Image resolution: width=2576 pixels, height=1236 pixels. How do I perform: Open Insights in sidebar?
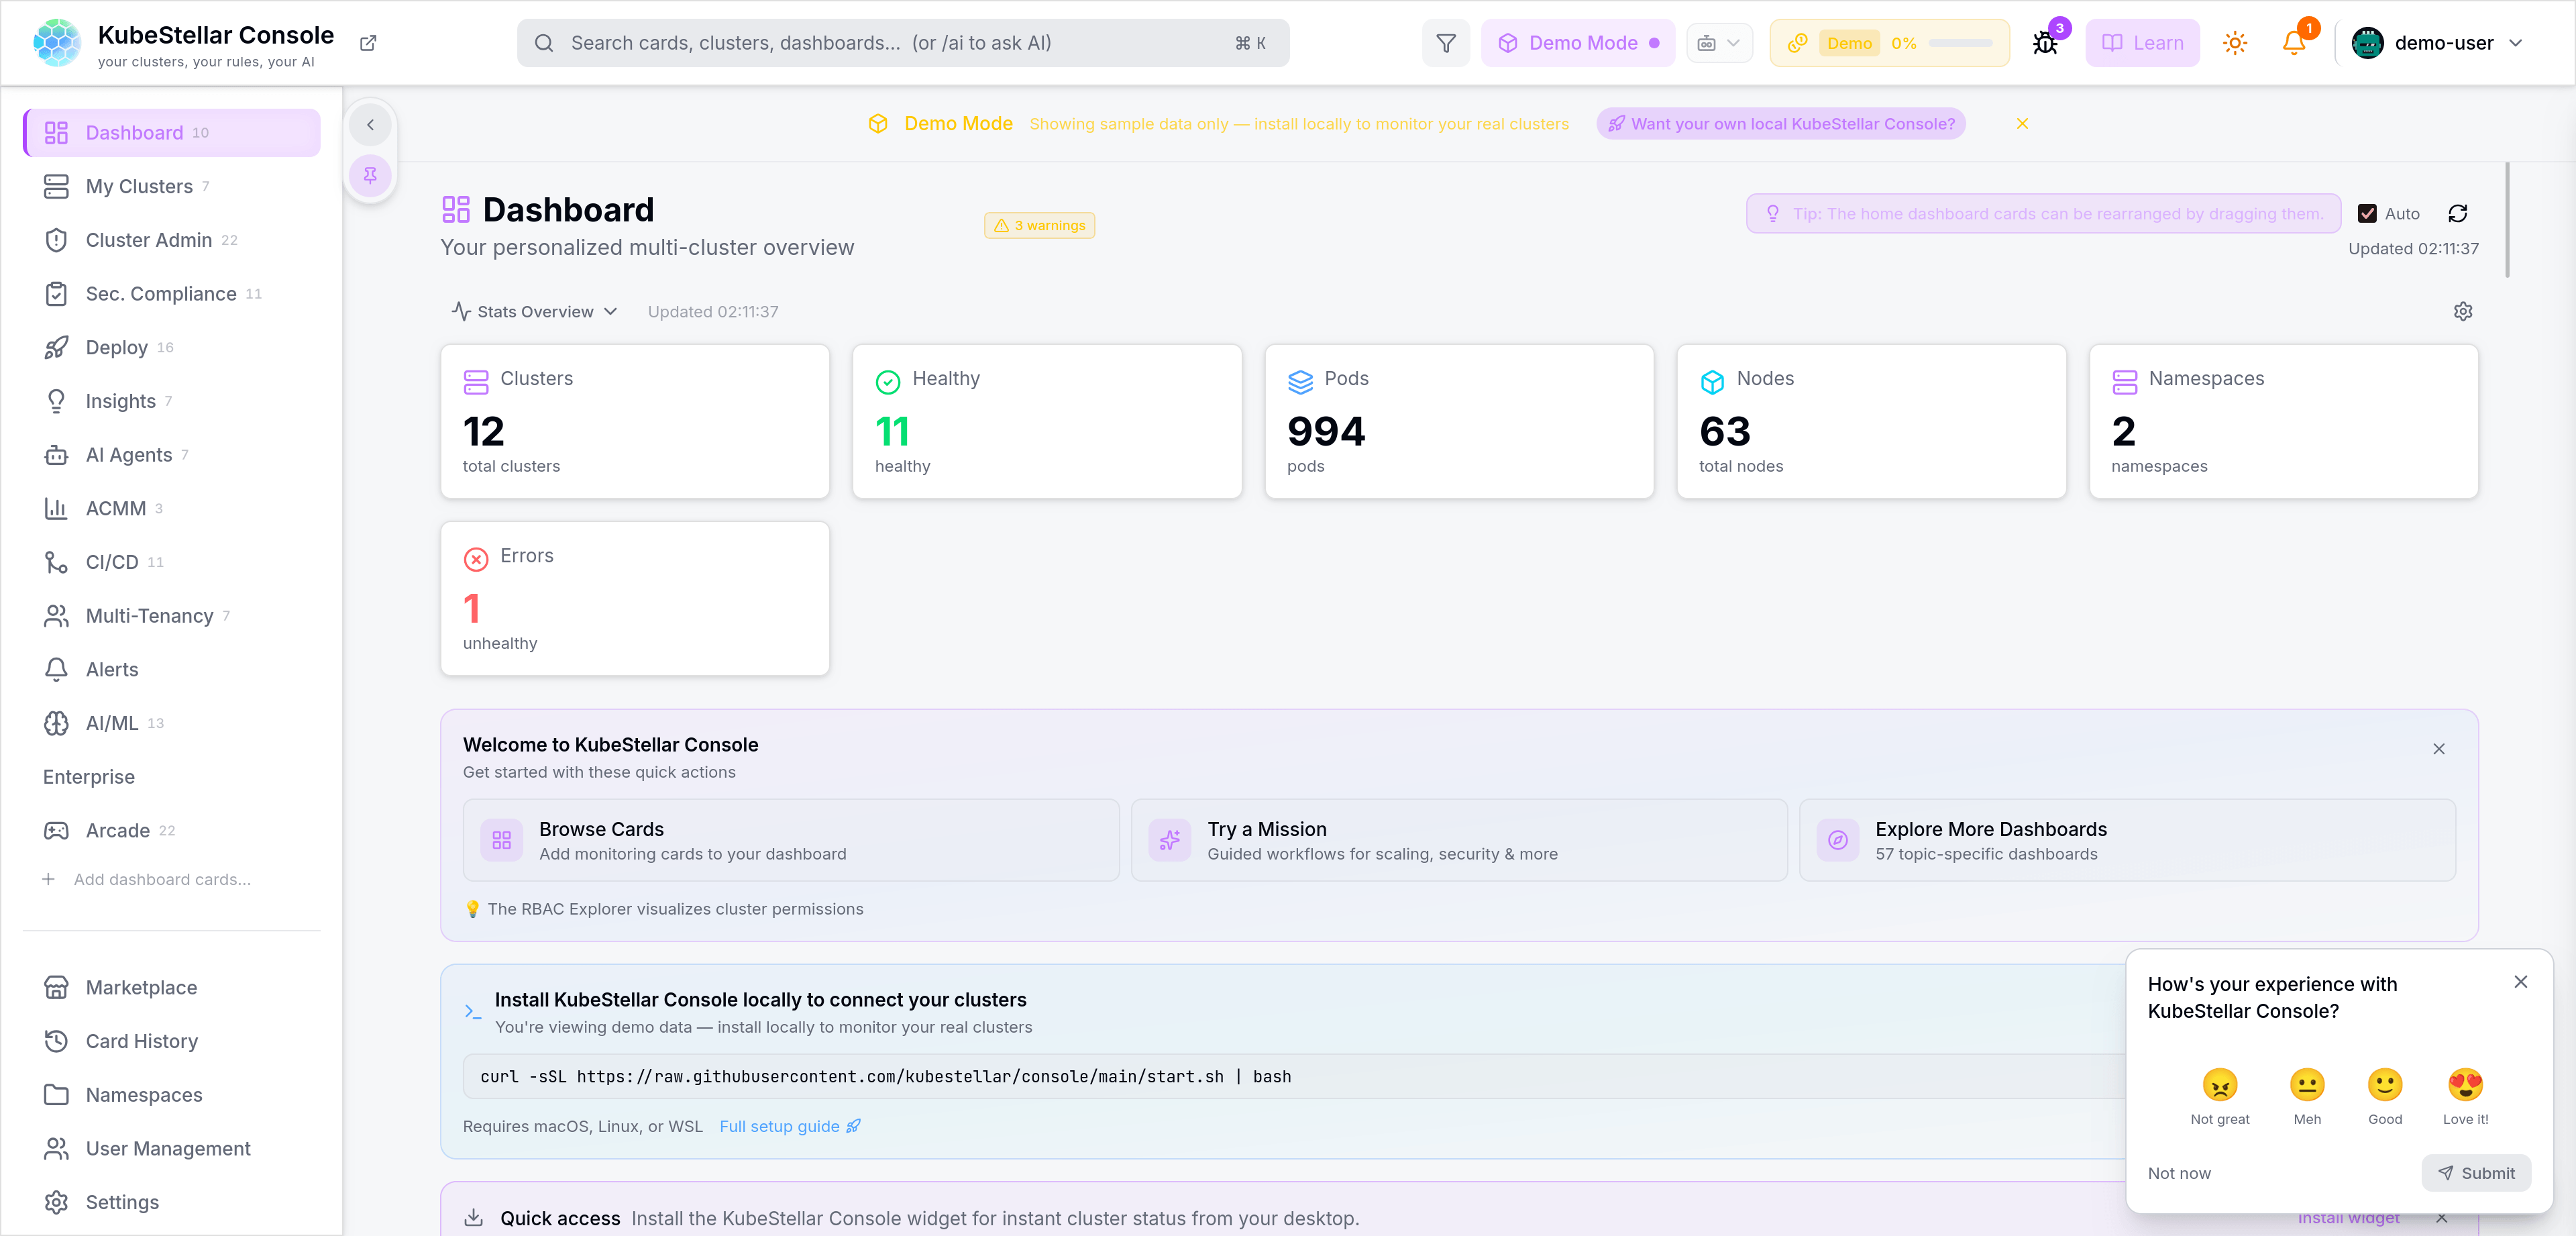[x=171, y=401]
